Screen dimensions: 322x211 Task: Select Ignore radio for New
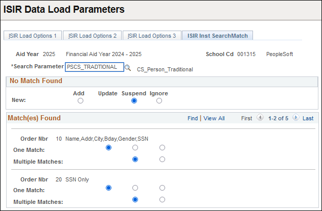coord(159,101)
